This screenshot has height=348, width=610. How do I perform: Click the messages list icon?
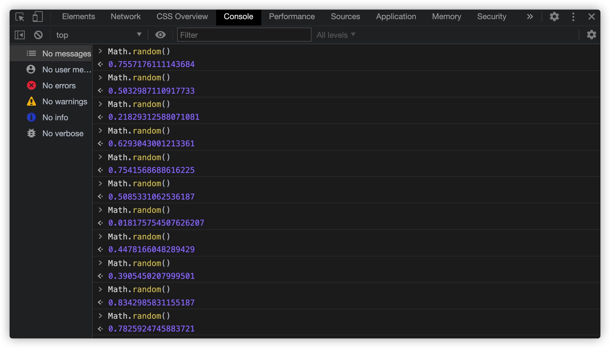(x=31, y=53)
